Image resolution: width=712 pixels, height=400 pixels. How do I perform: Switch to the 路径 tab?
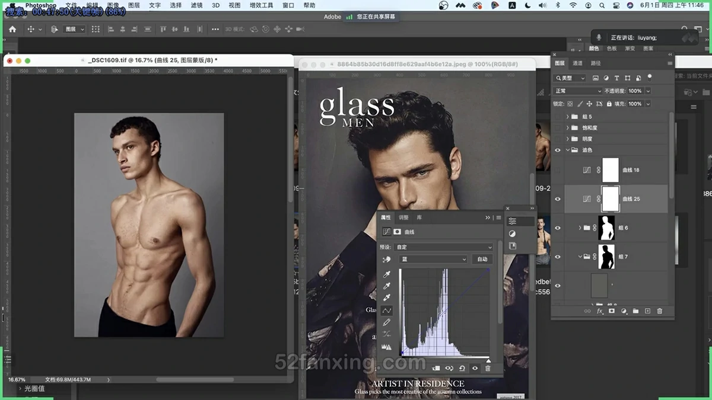pyautogui.click(x=596, y=63)
